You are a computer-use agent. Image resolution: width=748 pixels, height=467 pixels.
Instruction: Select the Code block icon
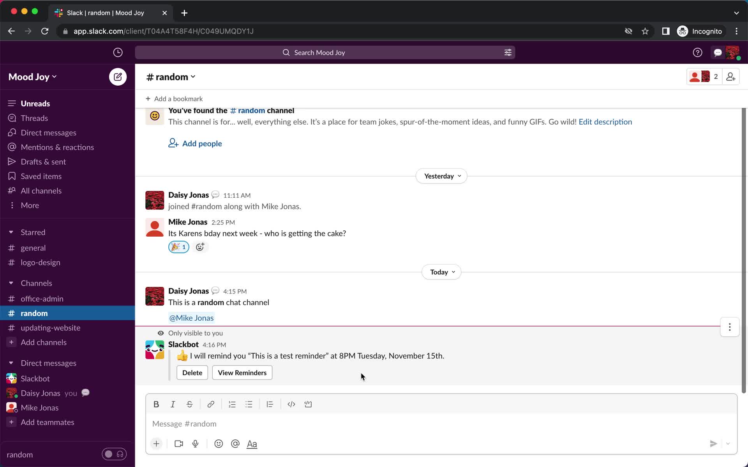(x=308, y=404)
